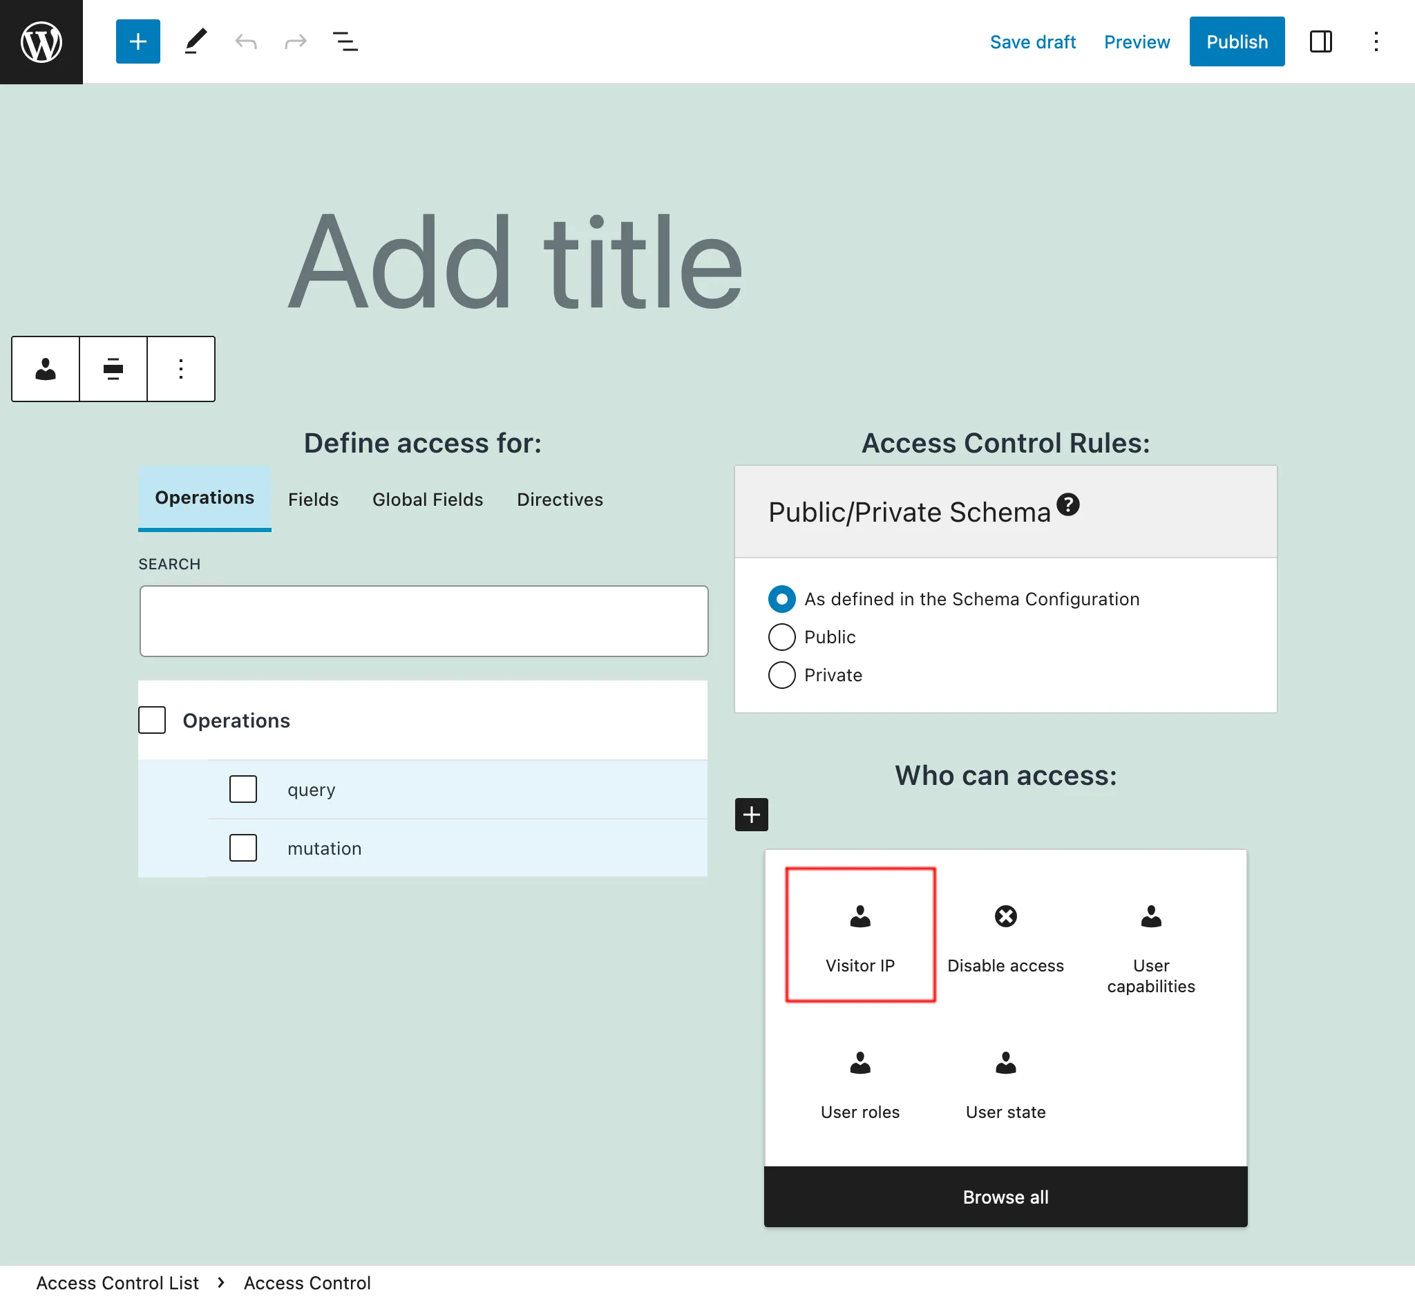Change block alignment in the block toolbar
Screen dimensions: 1415x1299
pyautogui.click(x=113, y=369)
